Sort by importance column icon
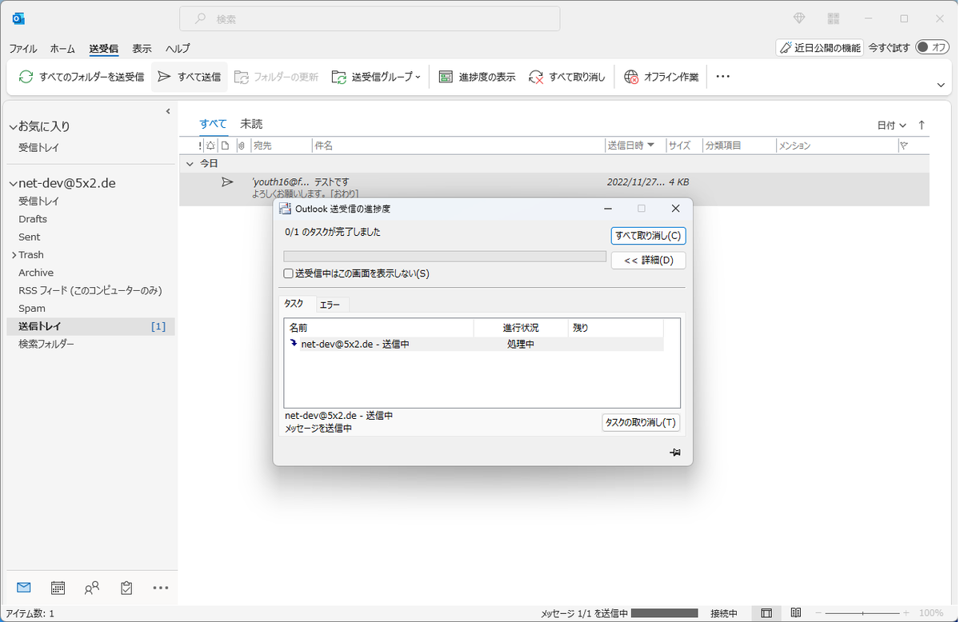Screen dimensions: 960x622 [x=200, y=146]
